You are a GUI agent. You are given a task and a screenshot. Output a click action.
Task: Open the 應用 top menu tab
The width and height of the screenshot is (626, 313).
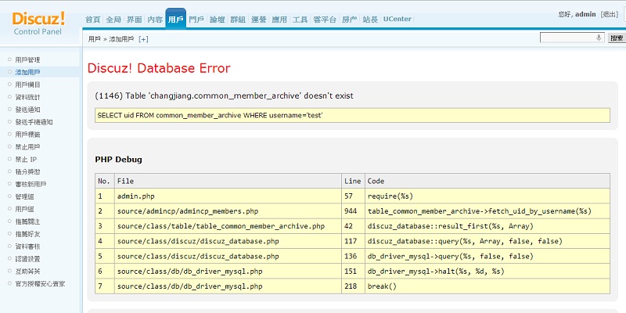[x=279, y=20]
